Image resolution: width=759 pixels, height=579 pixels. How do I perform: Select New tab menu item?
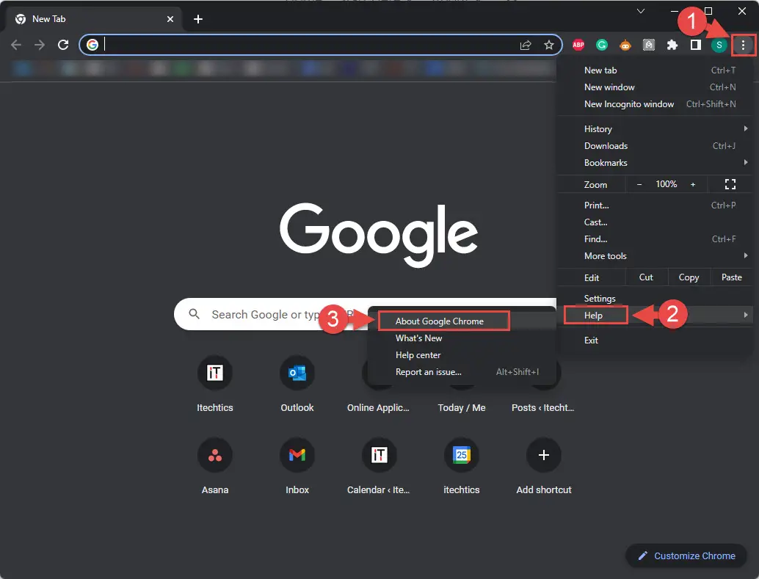pos(655,70)
